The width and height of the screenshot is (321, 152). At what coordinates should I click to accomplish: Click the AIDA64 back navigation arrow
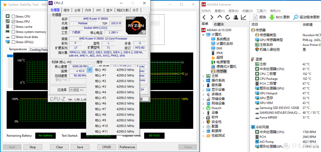(x=204, y=17)
